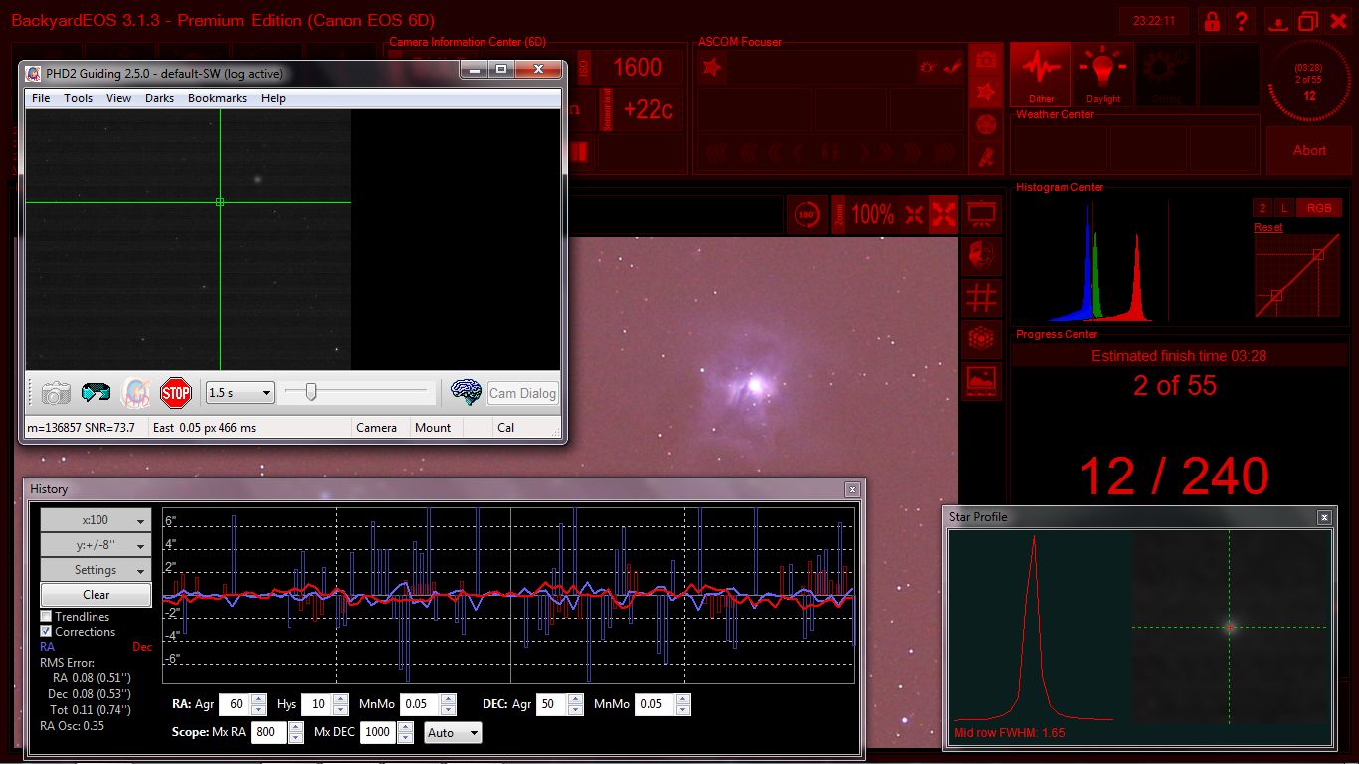Toggle histogram L luminance button
The height and width of the screenshot is (764, 1359).
click(x=1284, y=208)
